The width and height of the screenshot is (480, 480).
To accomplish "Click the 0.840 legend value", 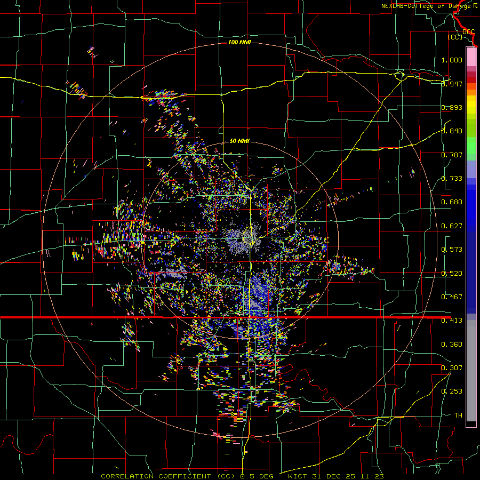I will (452, 131).
